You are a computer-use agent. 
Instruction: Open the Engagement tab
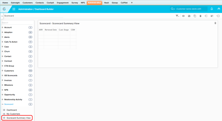63,3
